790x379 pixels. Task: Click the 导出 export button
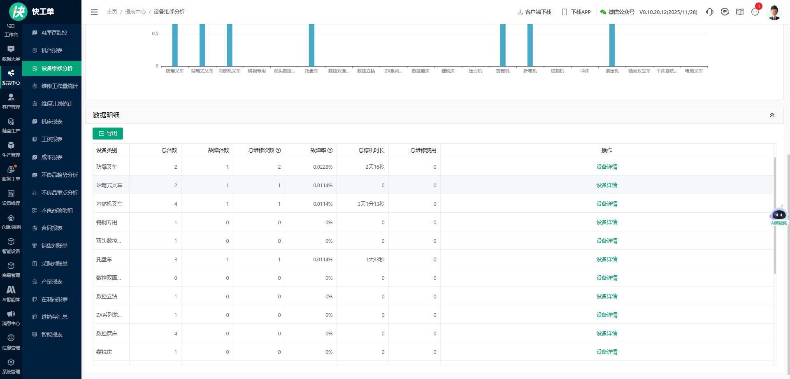tap(108, 133)
